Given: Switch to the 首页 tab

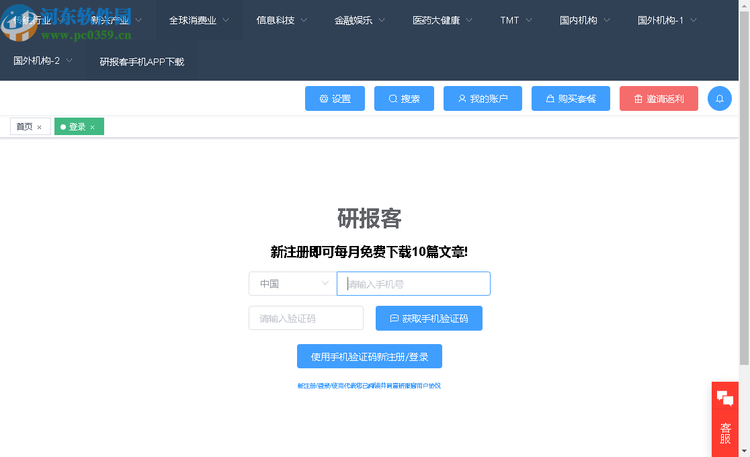Looking at the screenshot, I should [x=24, y=126].
